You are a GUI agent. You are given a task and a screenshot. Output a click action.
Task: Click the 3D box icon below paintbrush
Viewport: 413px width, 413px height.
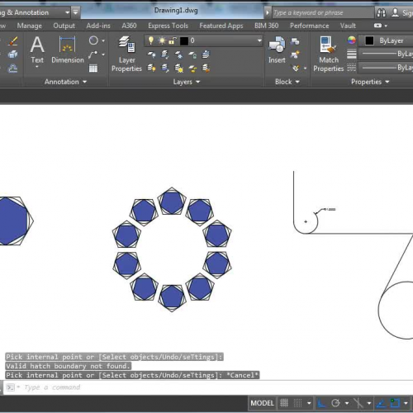(x=12, y=55)
